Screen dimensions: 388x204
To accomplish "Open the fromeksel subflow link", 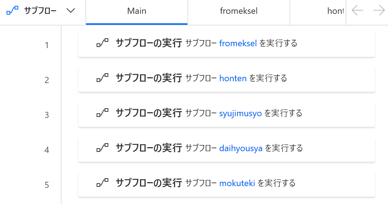I will (x=238, y=43).
